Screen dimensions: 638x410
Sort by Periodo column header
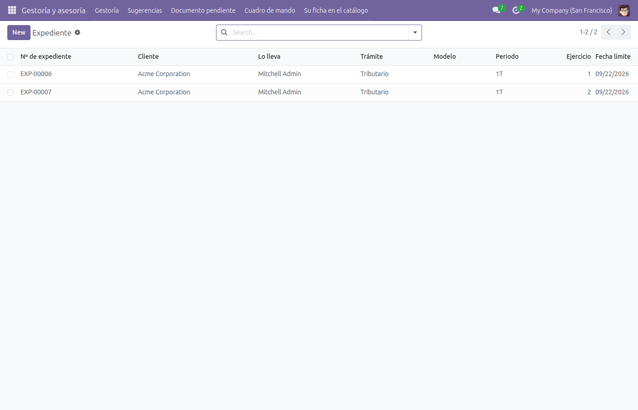pos(507,56)
